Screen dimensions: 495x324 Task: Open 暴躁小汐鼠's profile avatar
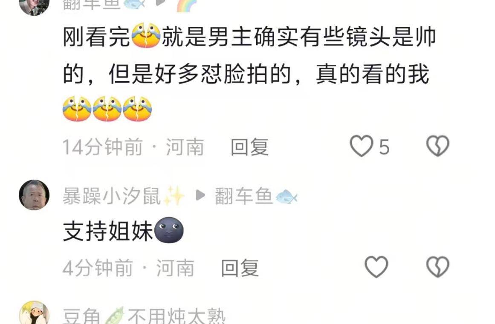34,195
